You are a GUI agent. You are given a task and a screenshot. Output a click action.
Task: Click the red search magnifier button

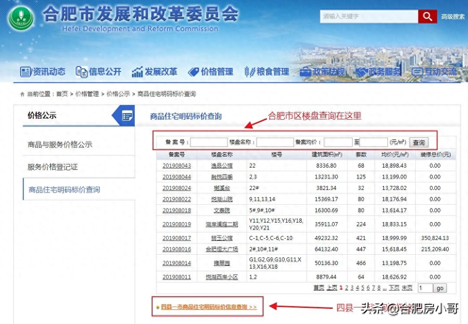(427, 17)
